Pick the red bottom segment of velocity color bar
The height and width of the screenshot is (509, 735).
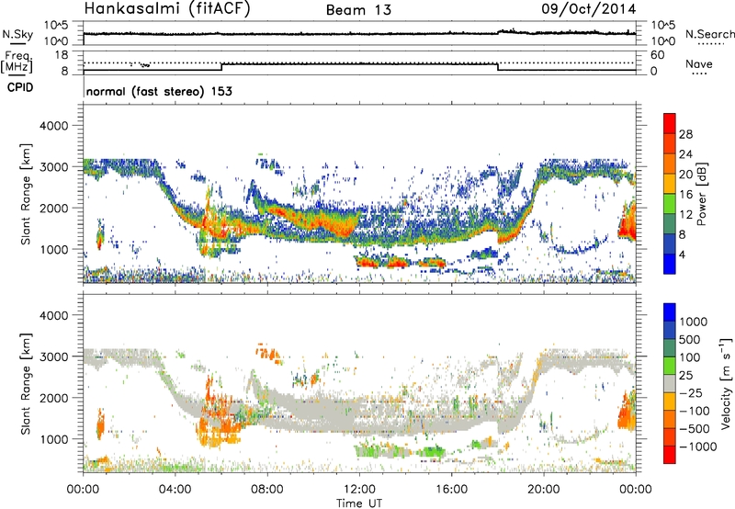670,455
